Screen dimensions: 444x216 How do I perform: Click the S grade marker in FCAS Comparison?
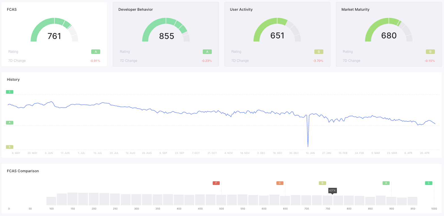[x=429, y=183]
